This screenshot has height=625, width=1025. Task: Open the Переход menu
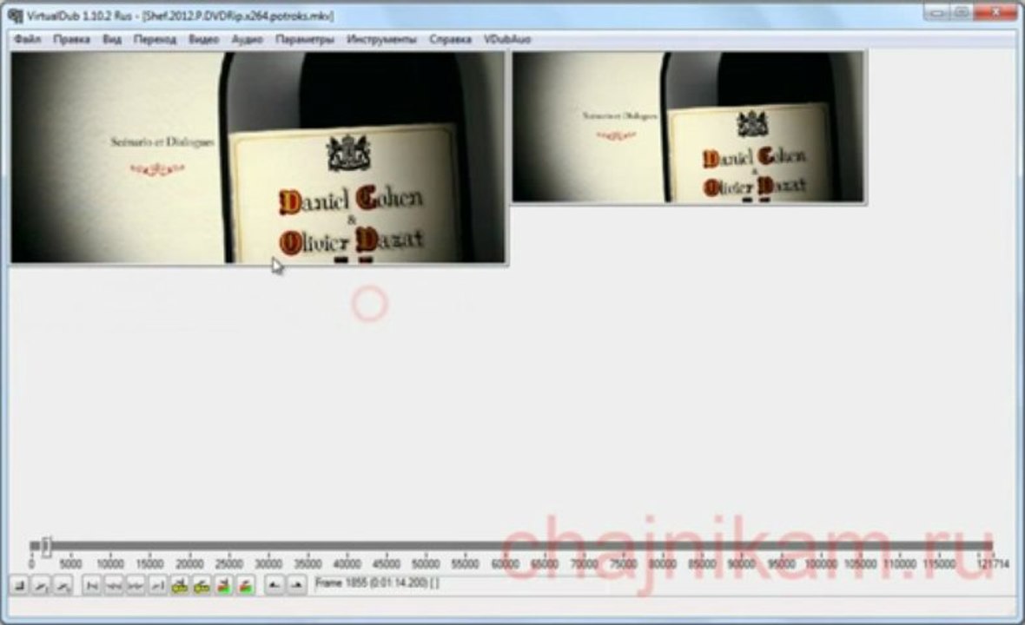point(155,39)
